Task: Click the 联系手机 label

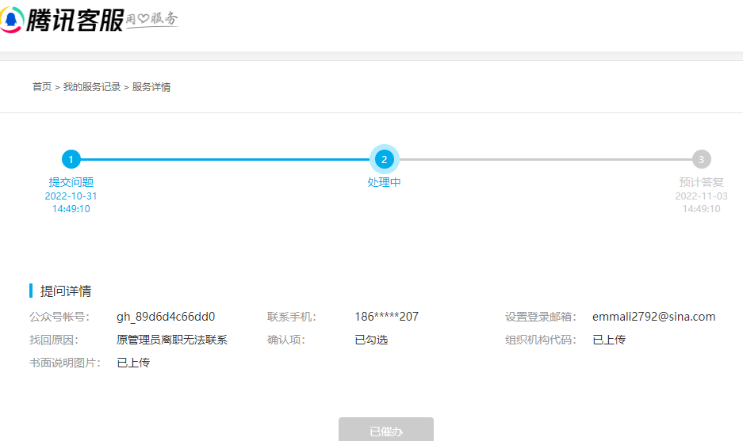Action: pos(292,317)
